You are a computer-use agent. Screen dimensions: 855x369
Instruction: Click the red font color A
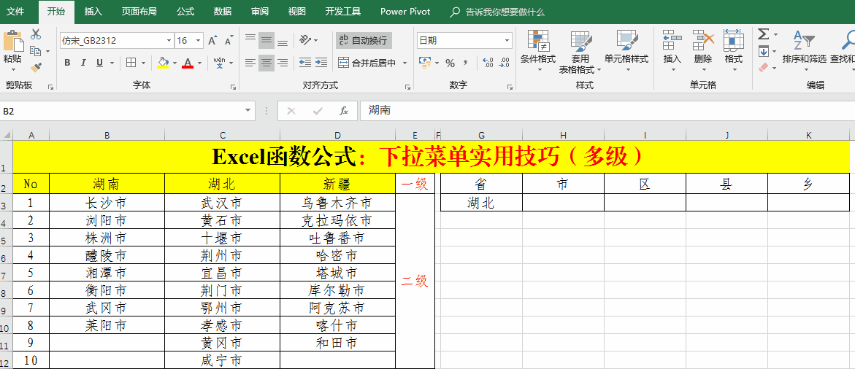click(x=188, y=63)
